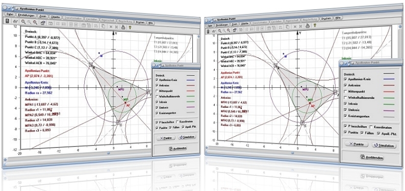
Task: Toggle Kreistangenten checkbox in left panel
Action: [x=157, y=113]
